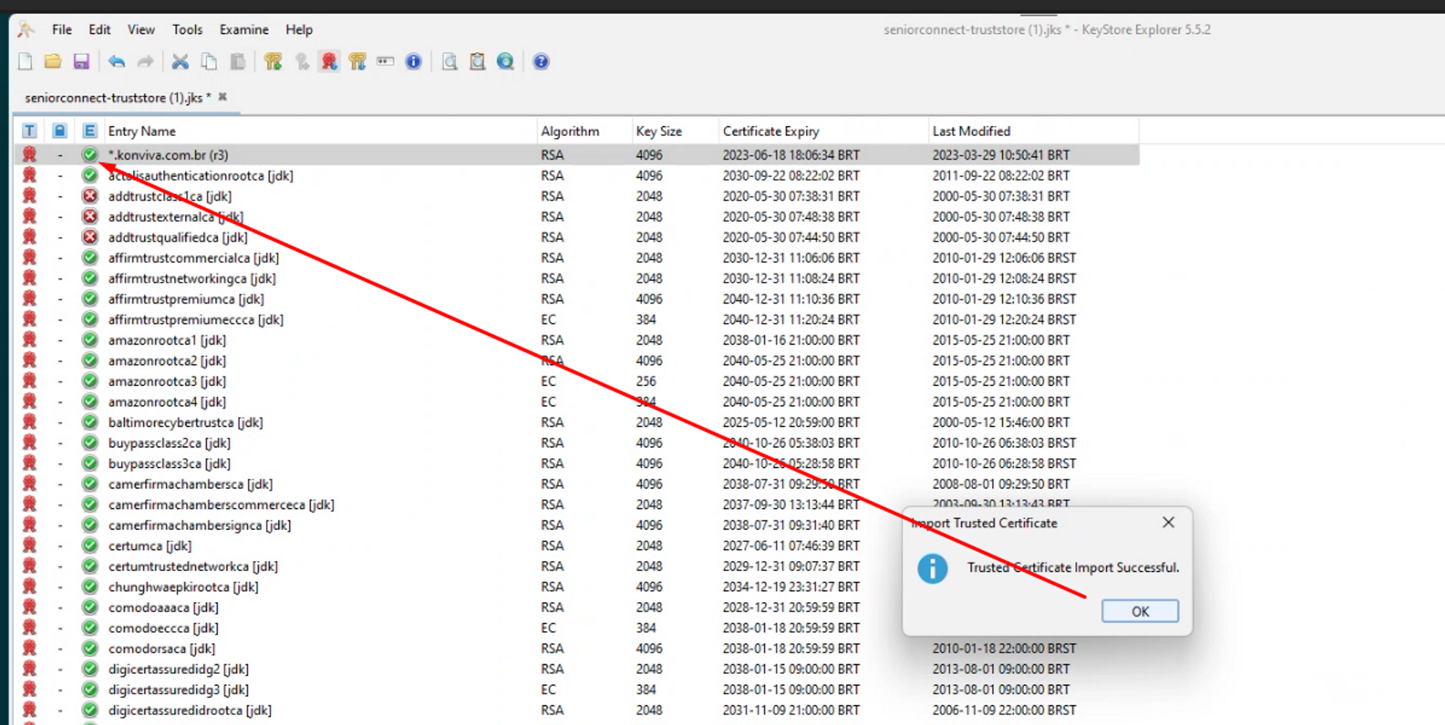Click the Copy toolbar icon

[209, 61]
